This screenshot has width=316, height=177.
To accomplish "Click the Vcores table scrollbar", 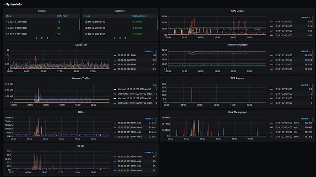I will (x=79, y=25).
